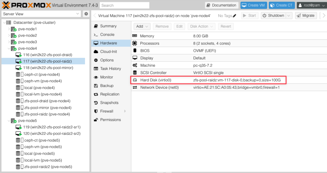Click VM 118 monitor icon
This screenshot has width=327, height=173.
pos(19,68)
